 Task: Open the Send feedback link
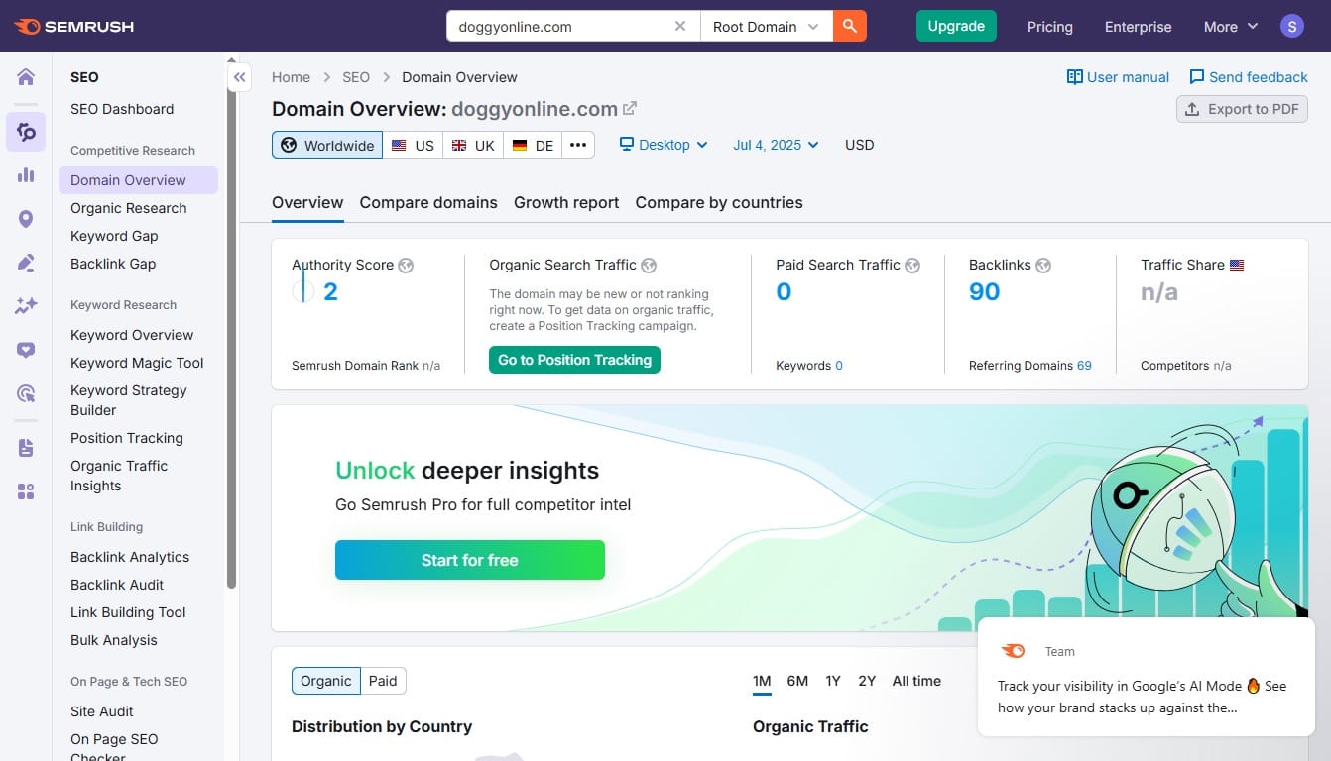[x=1249, y=77]
